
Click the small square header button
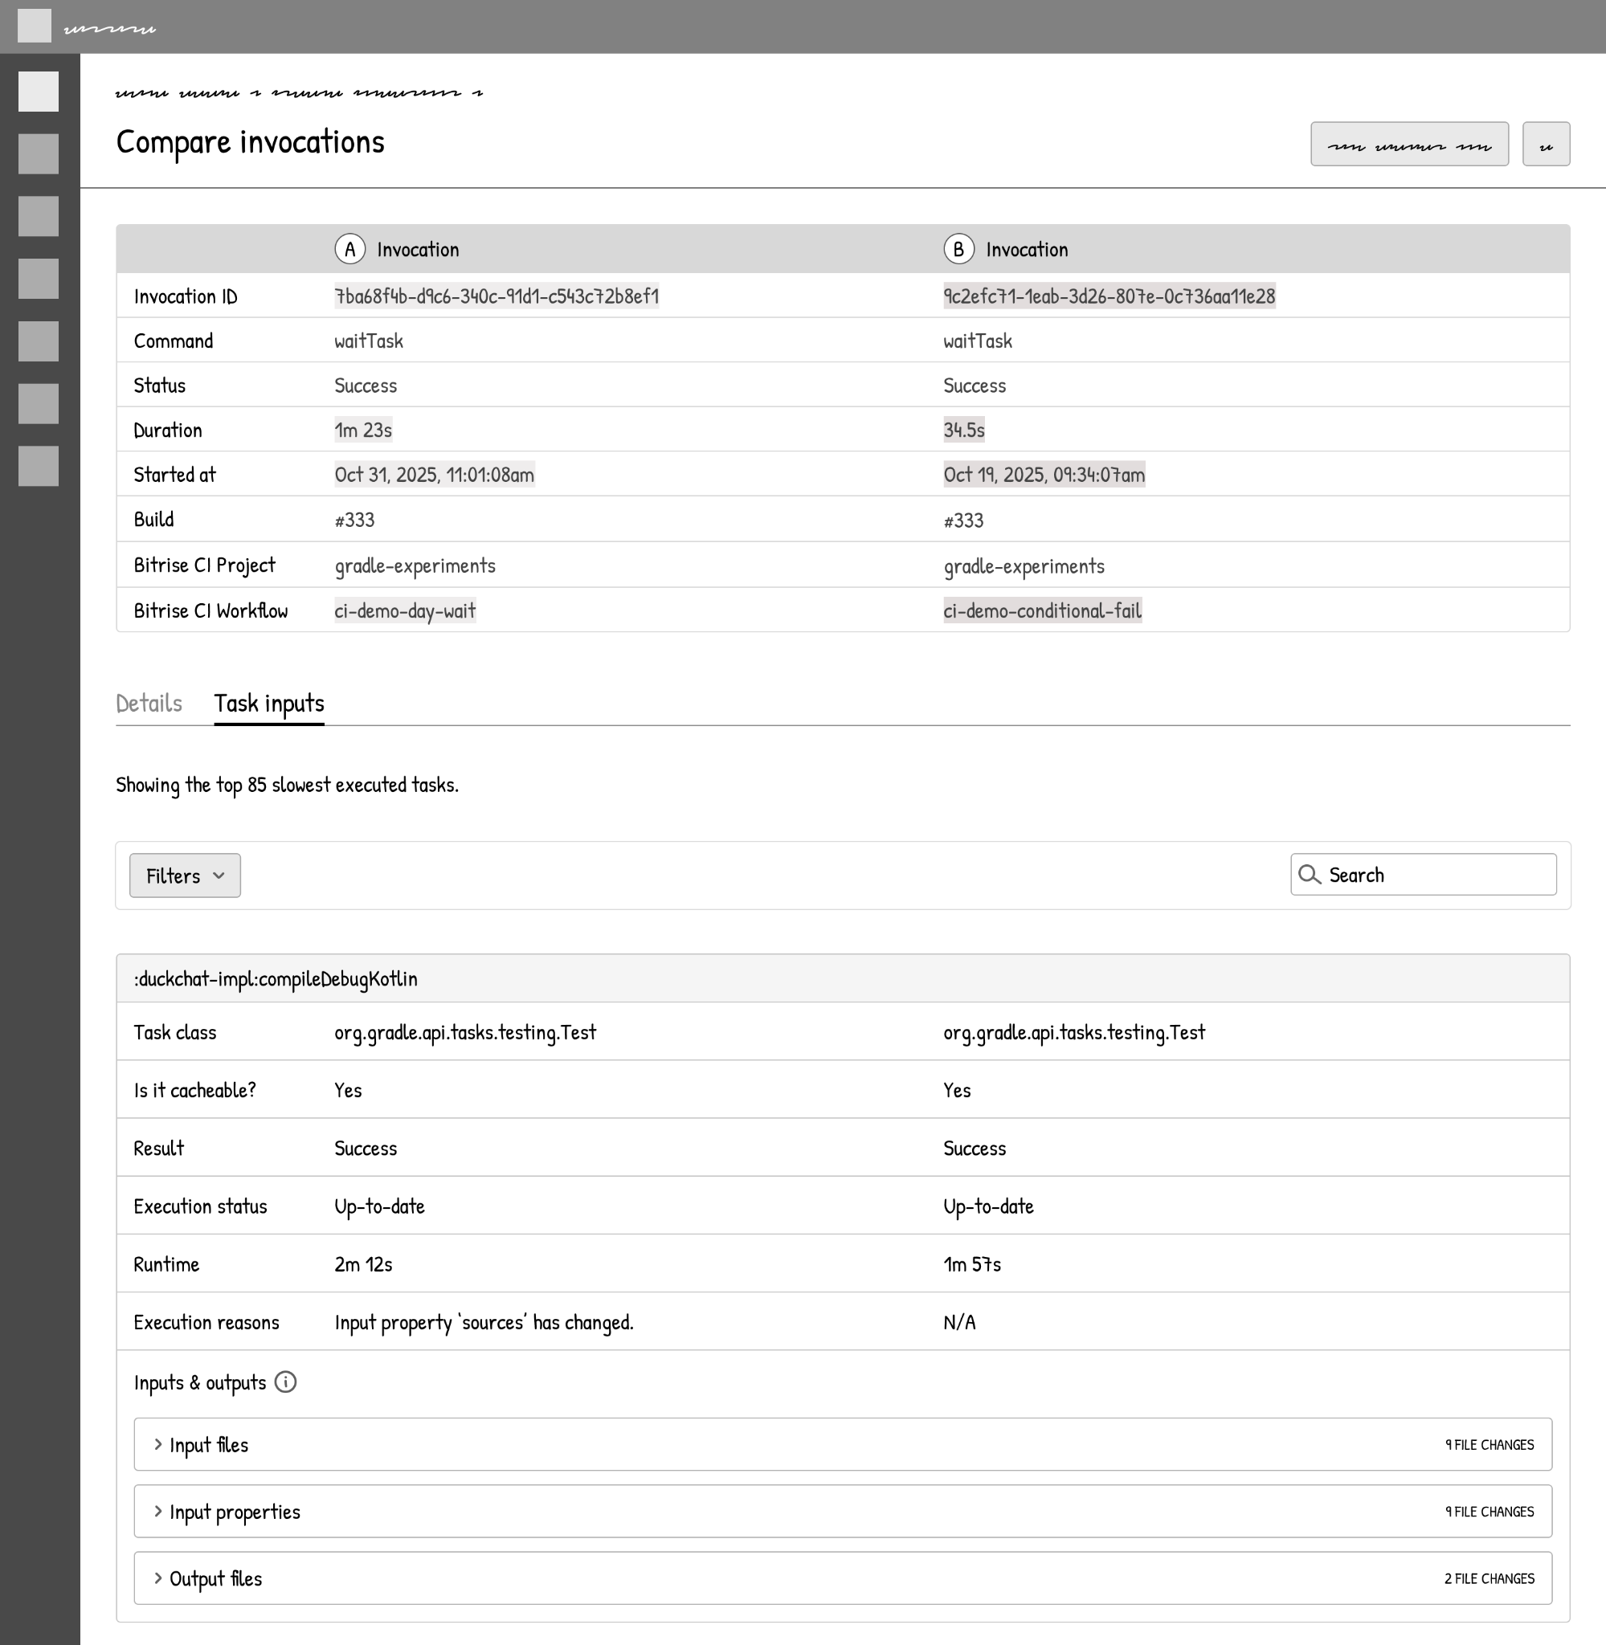tap(1546, 145)
